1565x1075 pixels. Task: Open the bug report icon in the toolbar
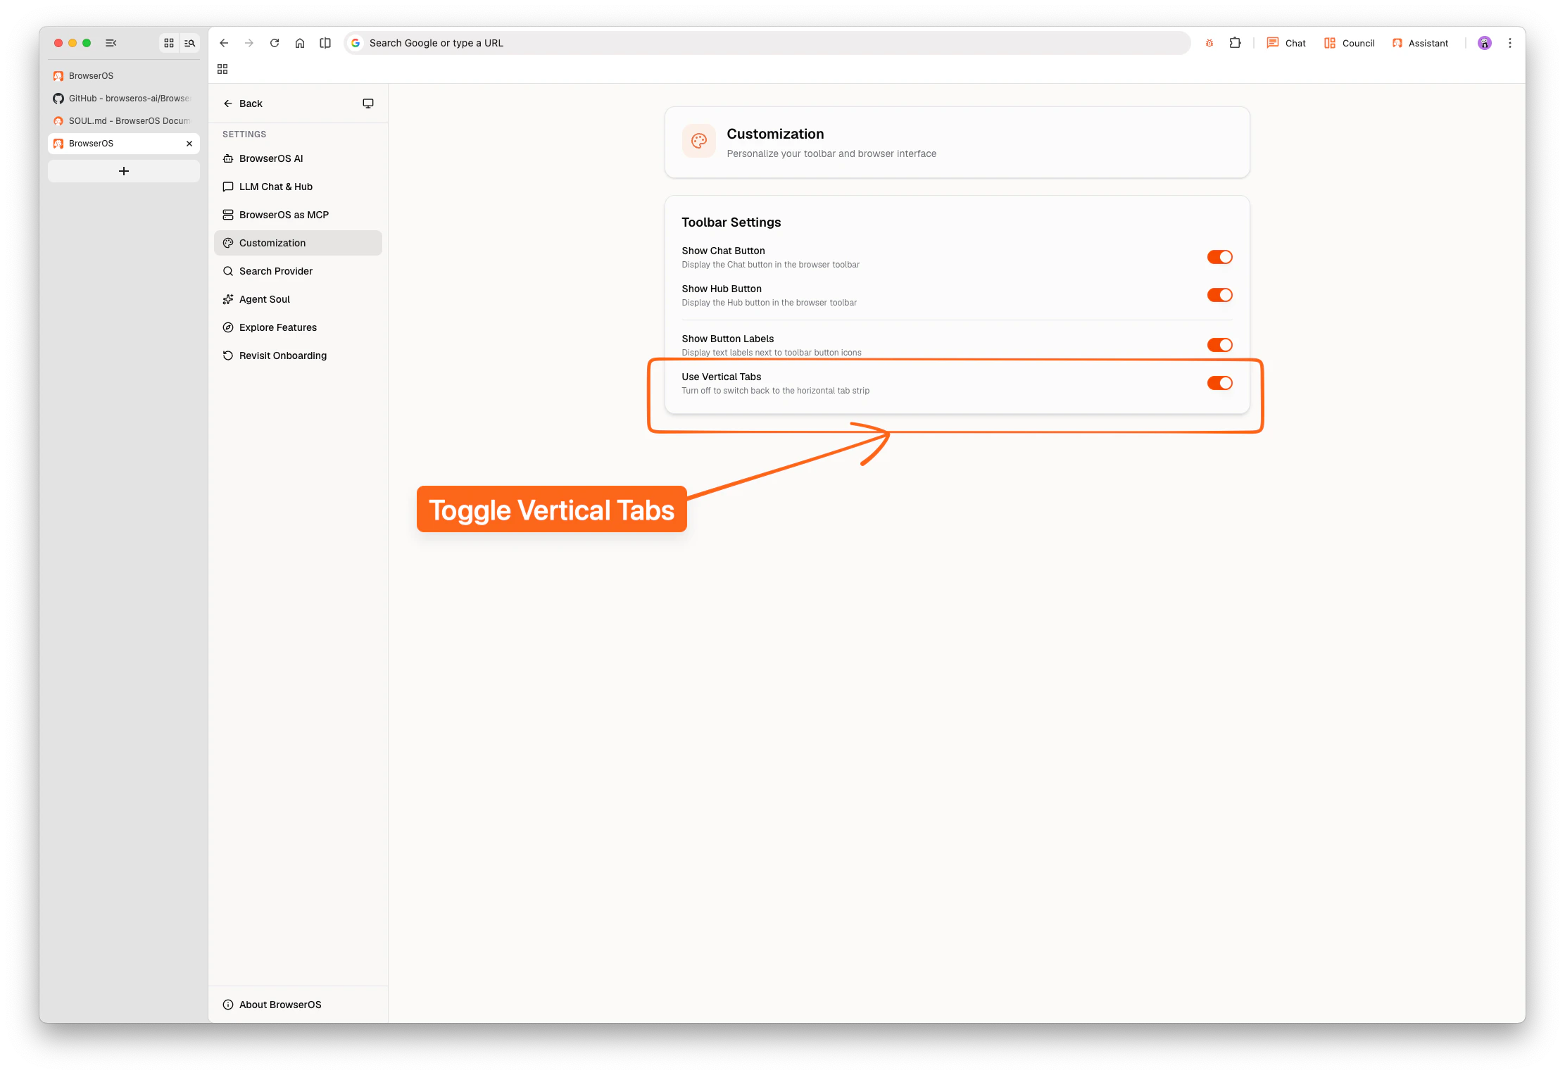click(x=1209, y=43)
